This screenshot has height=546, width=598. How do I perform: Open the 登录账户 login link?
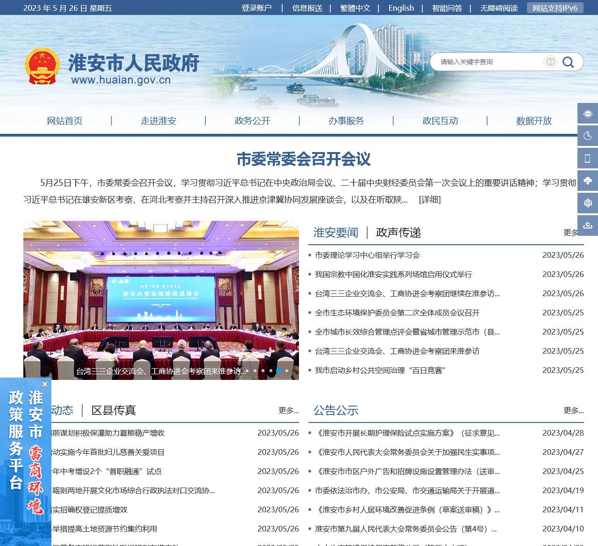[256, 8]
